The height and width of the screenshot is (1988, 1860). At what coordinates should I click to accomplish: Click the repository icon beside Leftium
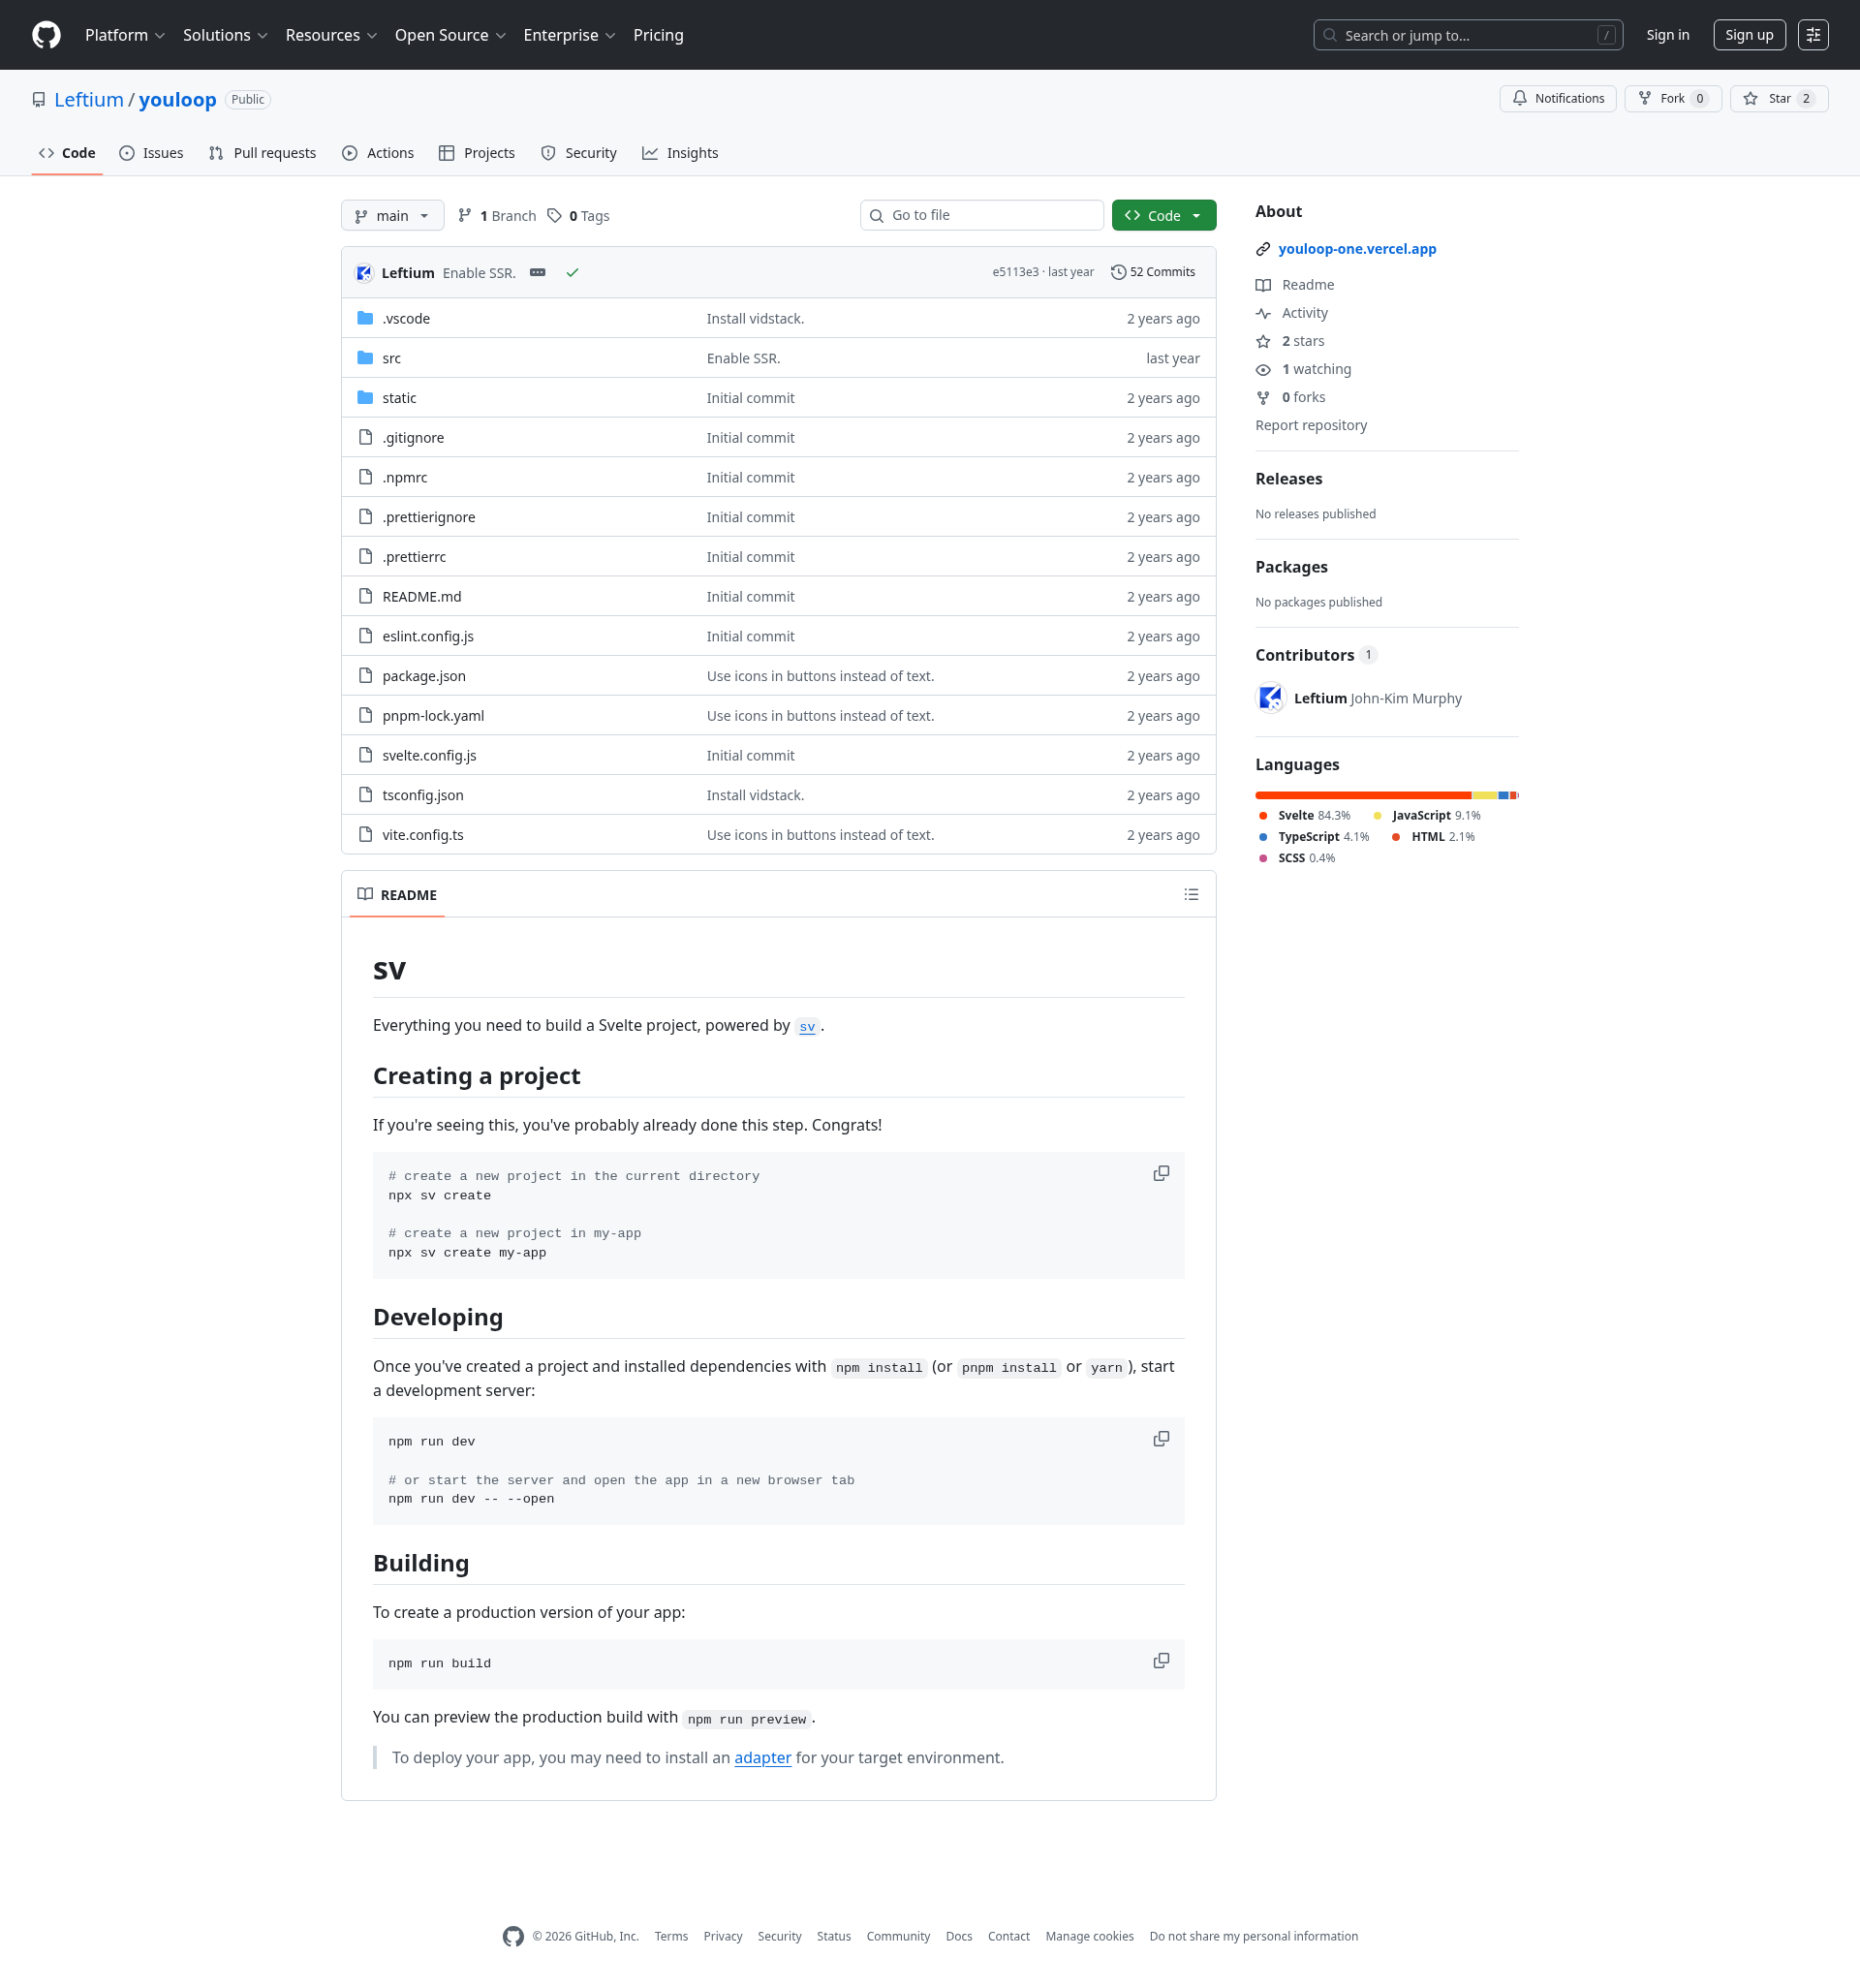pyautogui.click(x=39, y=100)
